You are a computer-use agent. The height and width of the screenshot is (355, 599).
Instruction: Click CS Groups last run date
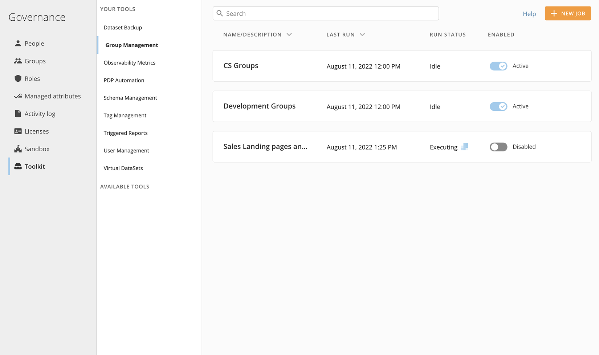point(363,66)
